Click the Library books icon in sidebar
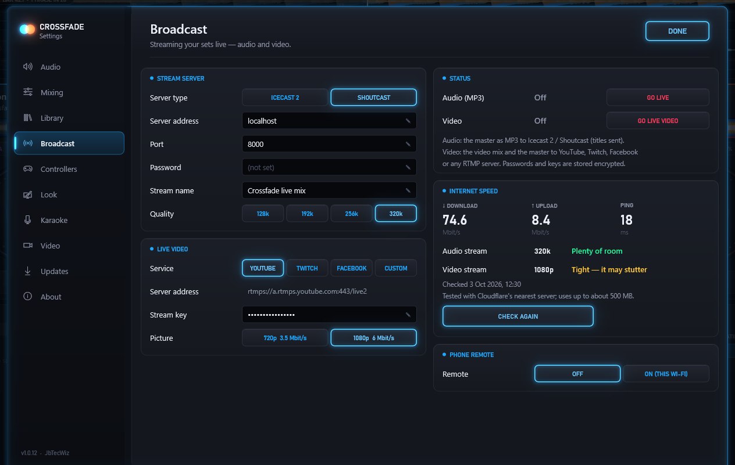The height and width of the screenshot is (465, 735). pyautogui.click(x=27, y=118)
